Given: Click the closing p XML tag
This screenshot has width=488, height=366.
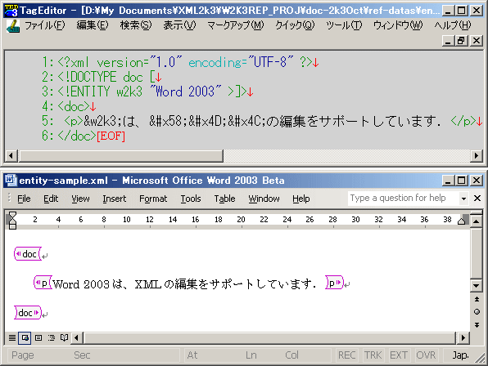Looking at the screenshot, I should point(334,283).
